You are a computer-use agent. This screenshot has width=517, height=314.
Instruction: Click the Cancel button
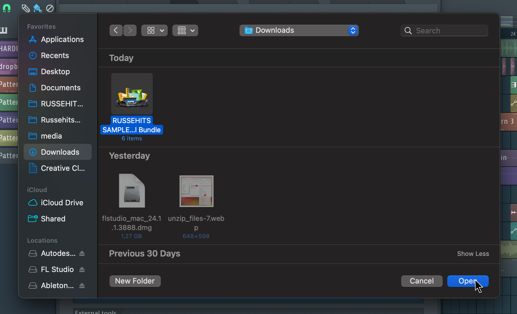[x=422, y=281]
